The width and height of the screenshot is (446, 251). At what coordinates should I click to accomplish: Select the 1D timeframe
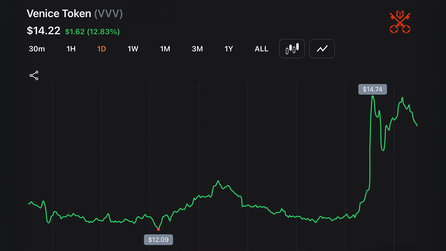101,49
